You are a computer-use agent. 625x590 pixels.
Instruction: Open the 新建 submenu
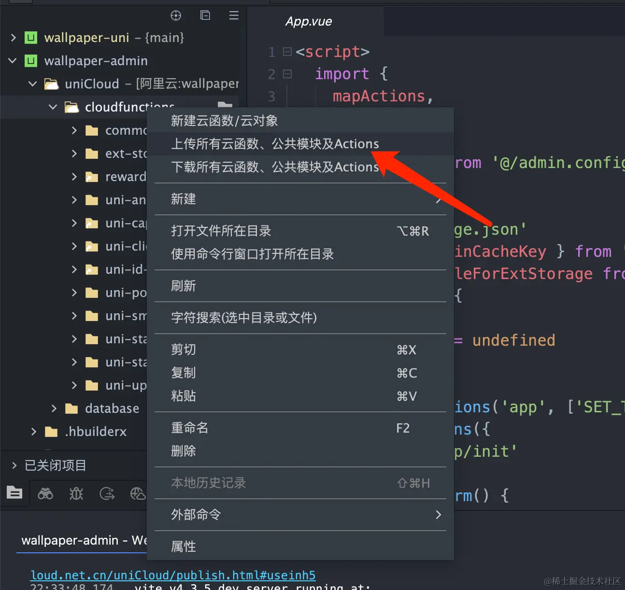click(x=300, y=199)
